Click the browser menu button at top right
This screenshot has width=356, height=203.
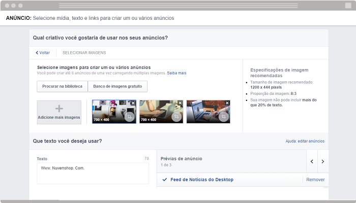pos(348,6)
